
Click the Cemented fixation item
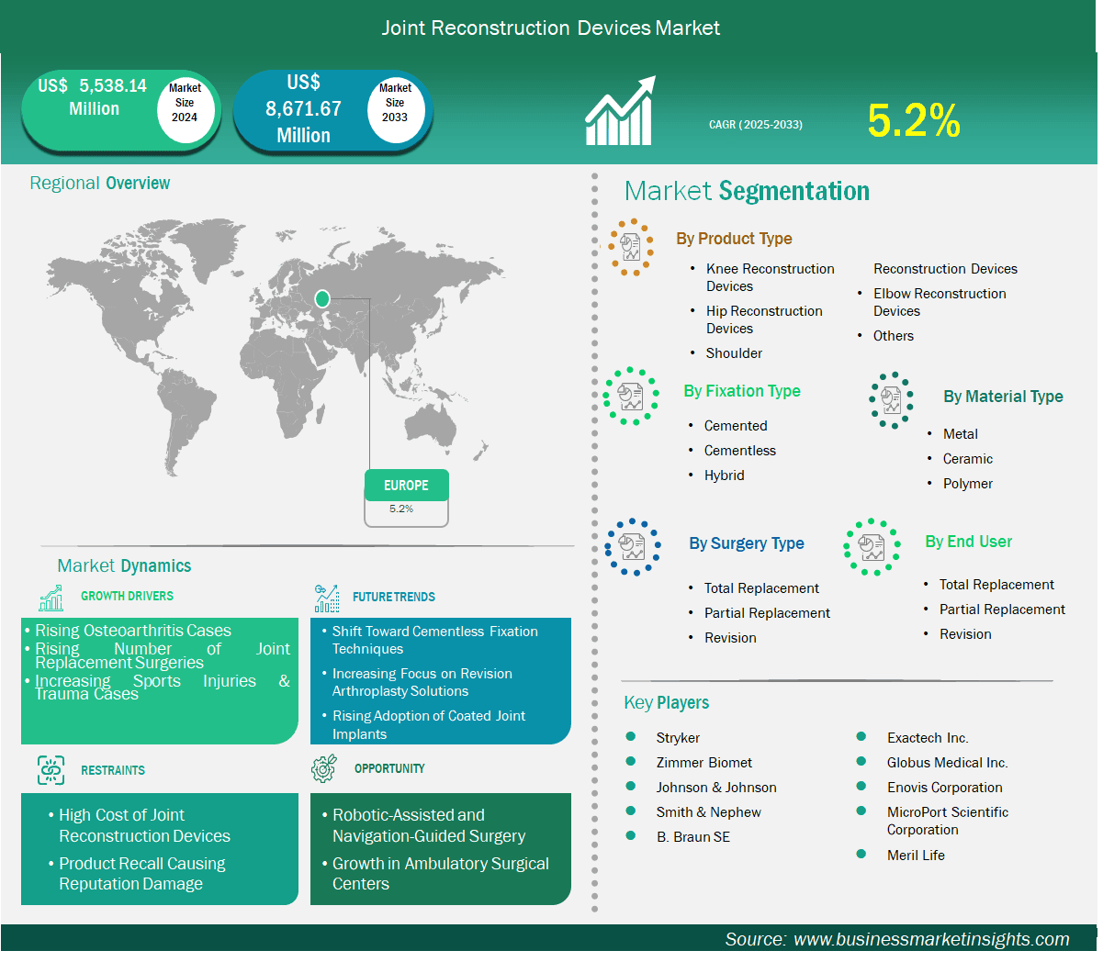point(736,426)
